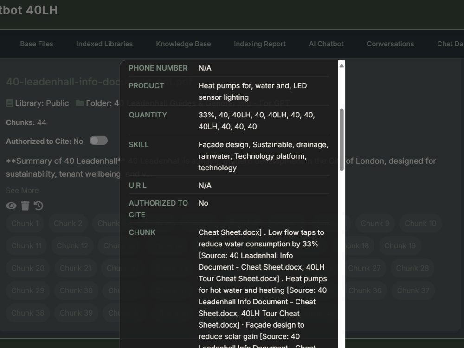Click the Folder icon
Screen dimensions: 464x348
pyautogui.click(x=80, y=103)
